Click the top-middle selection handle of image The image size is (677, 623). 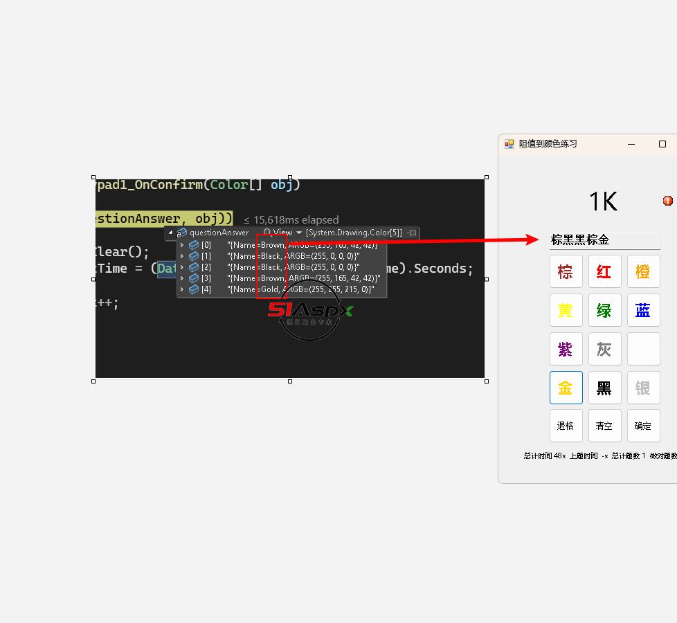[290, 177]
